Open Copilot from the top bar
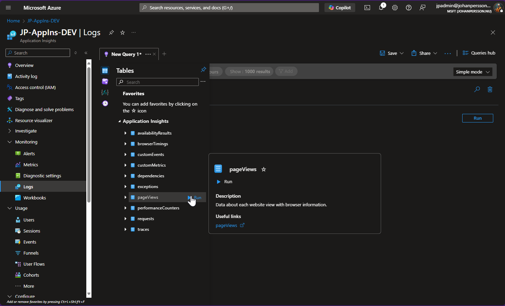 pos(340,8)
